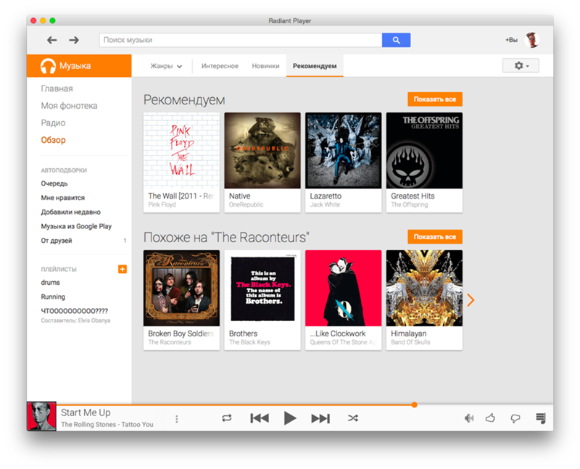
Task: Open Моя фонотека in the sidebar
Action: (x=69, y=106)
